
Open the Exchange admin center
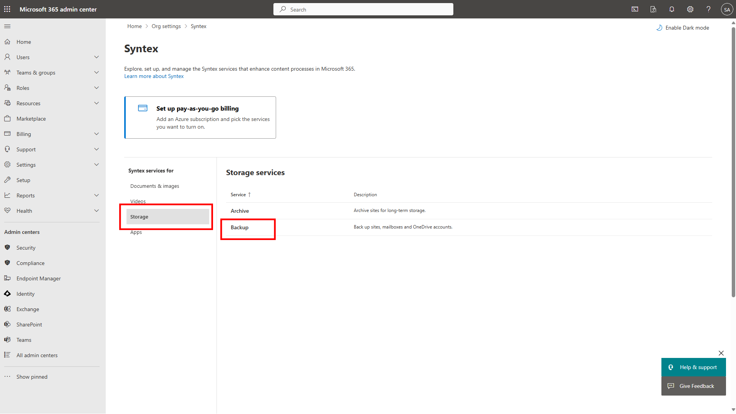coord(27,309)
